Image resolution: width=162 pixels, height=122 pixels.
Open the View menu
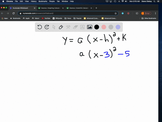(27, 1)
